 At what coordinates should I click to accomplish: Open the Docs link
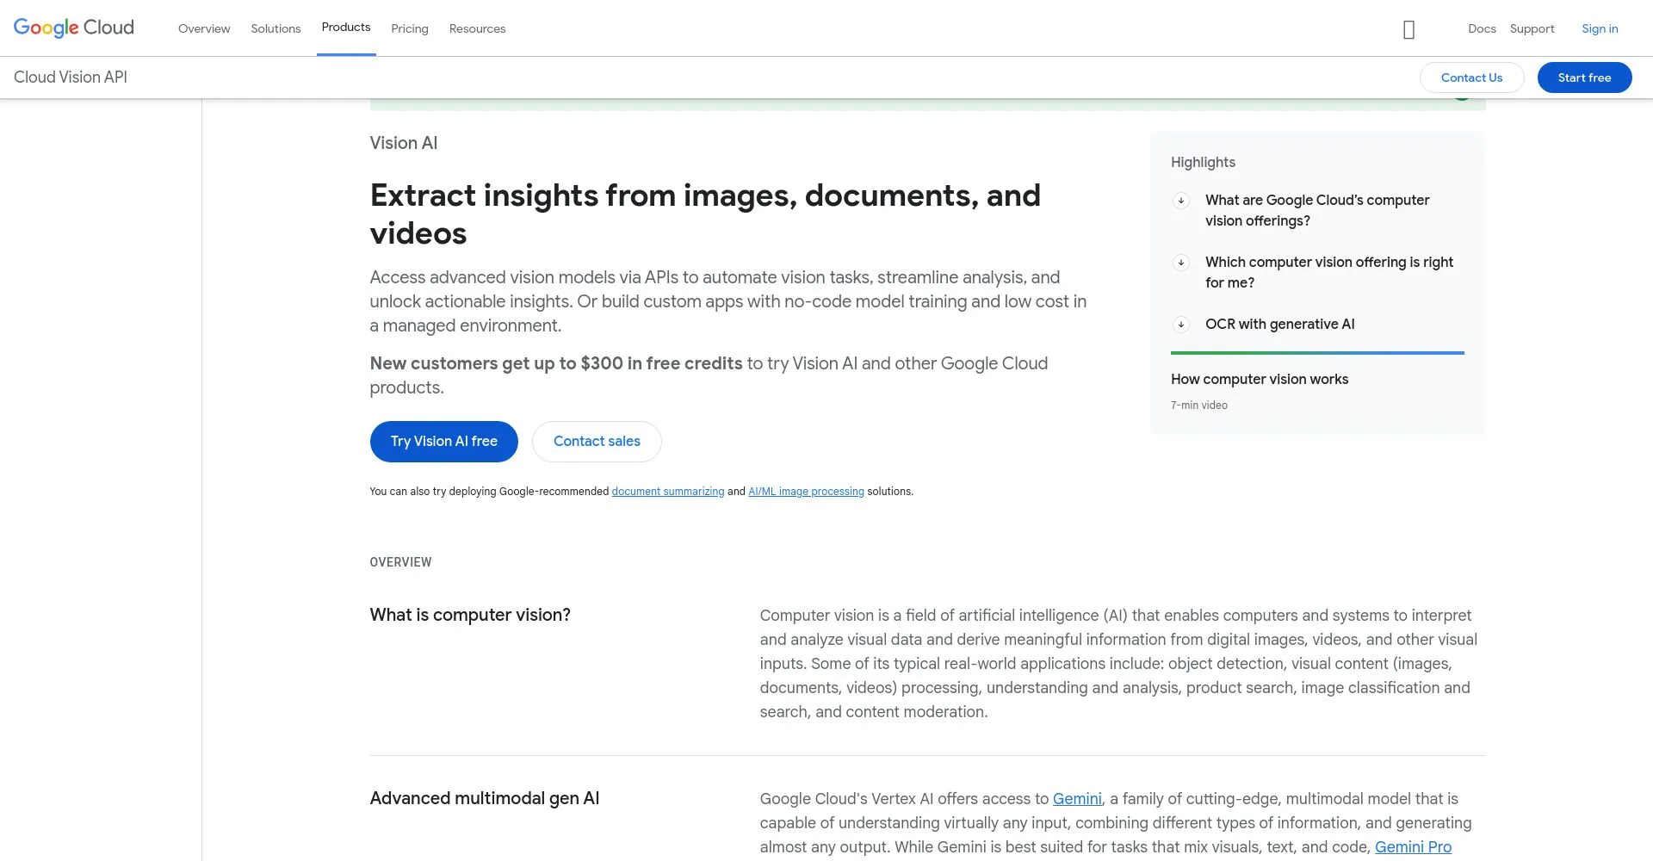[x=1482, y=28]
